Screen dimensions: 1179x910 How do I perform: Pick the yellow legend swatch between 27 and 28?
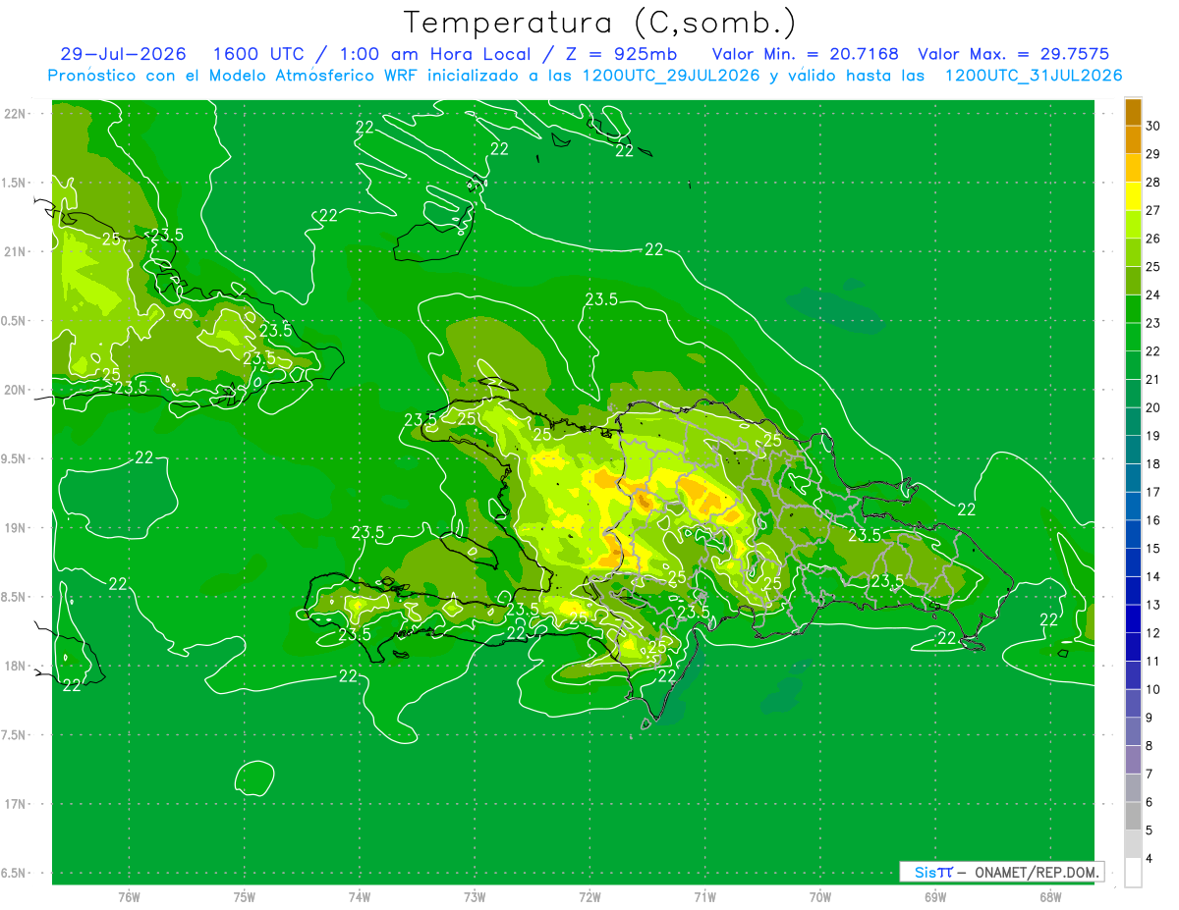[x=1133, y=196]
